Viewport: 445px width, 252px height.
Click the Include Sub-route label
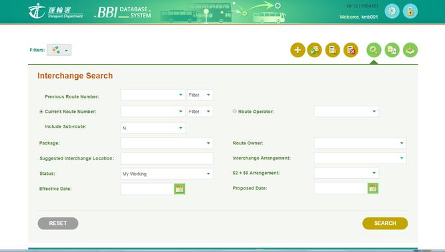pos(65,127)
